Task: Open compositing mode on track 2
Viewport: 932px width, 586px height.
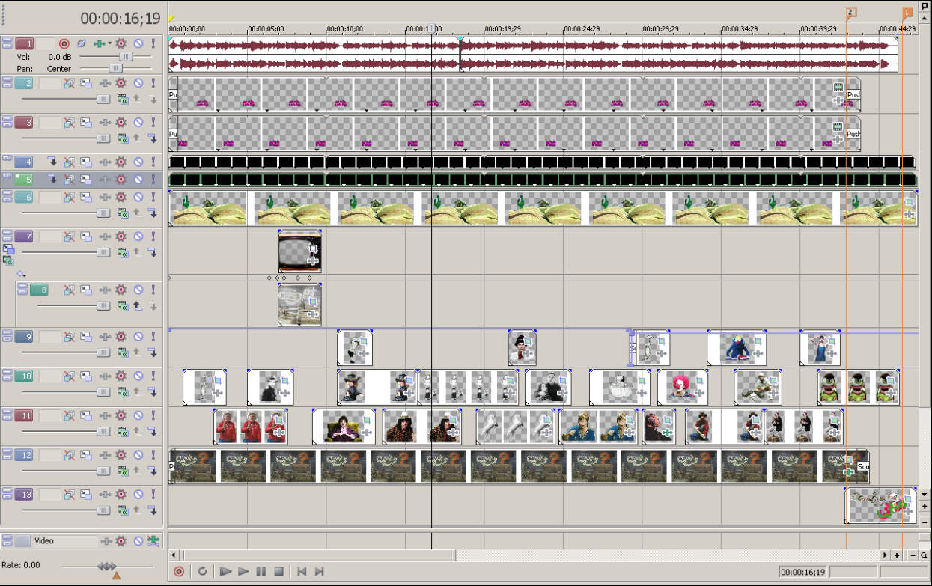Action: pos(122,98)
